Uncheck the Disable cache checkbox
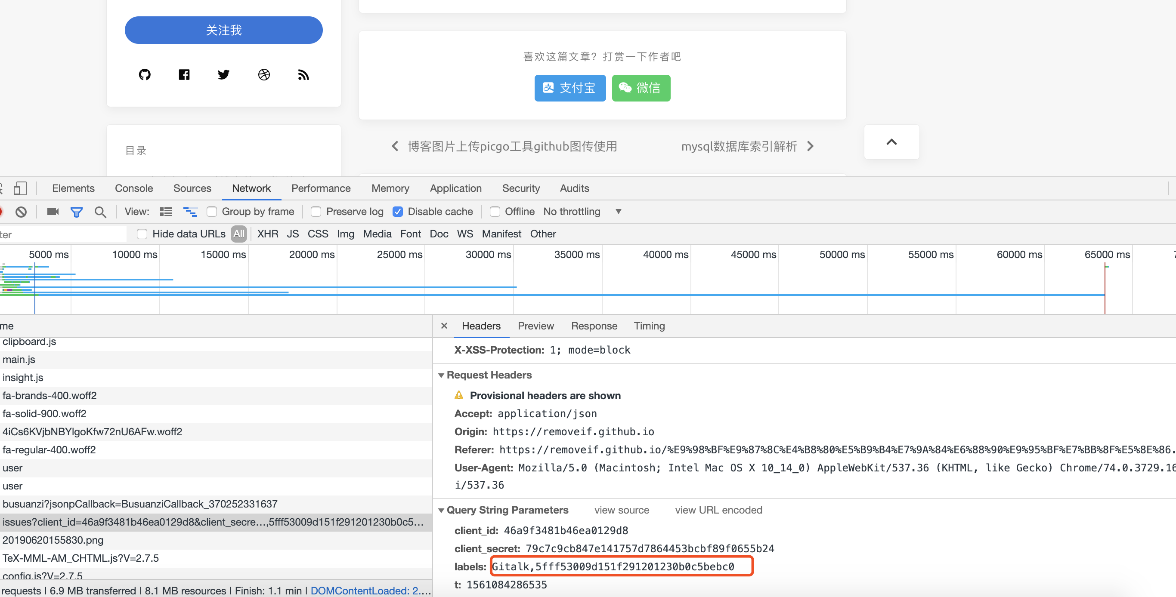The image size is (1176, 597). (x=398, y=212)
